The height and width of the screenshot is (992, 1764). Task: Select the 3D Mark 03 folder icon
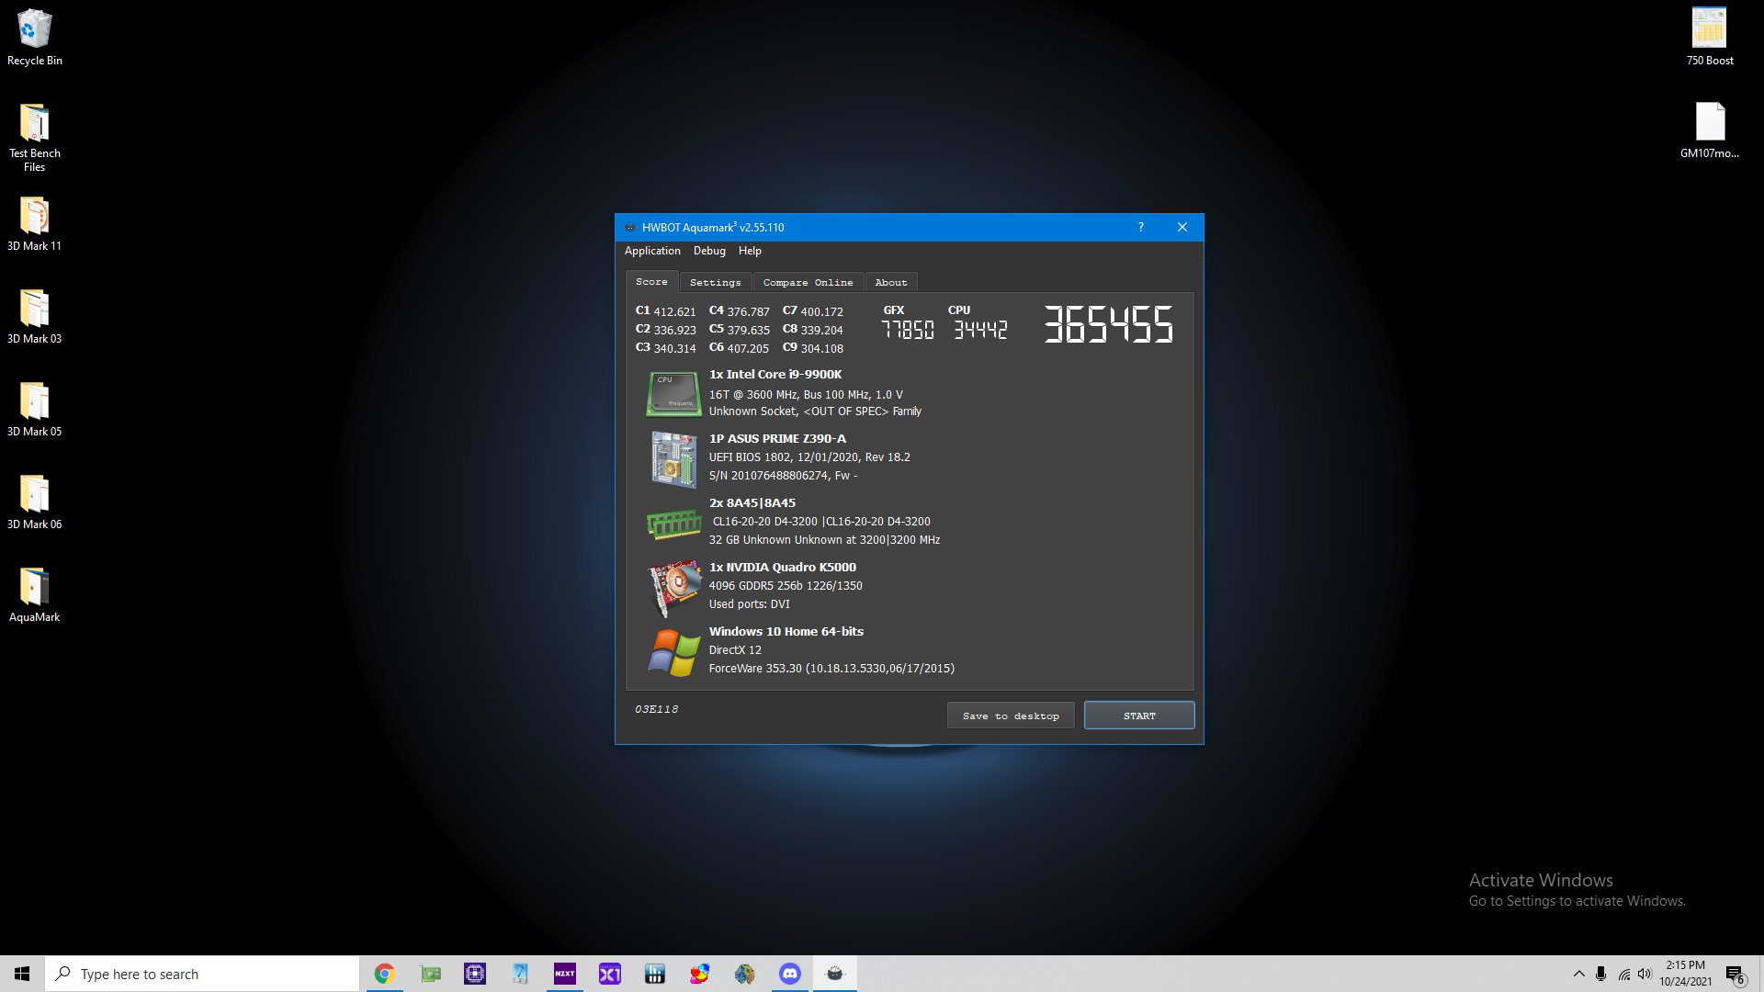coord(35,316)
